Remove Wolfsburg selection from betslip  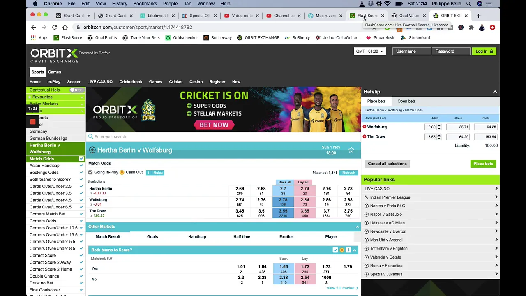[365, 127]
